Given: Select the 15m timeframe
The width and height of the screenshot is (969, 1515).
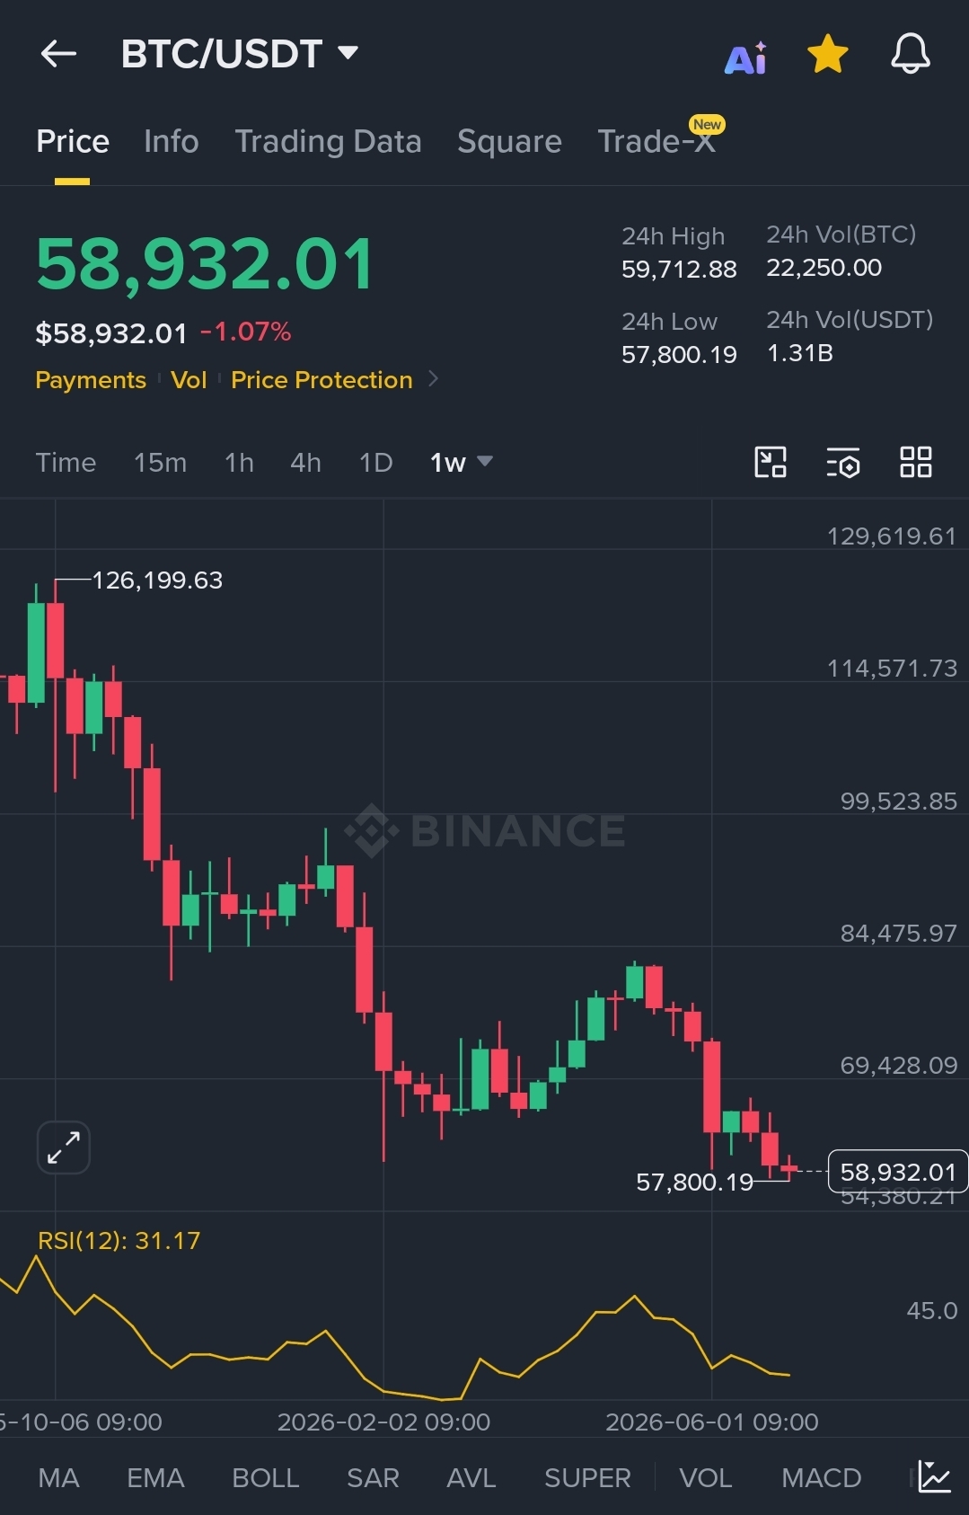Looking at the screenshot, I should tap(160, 462).
